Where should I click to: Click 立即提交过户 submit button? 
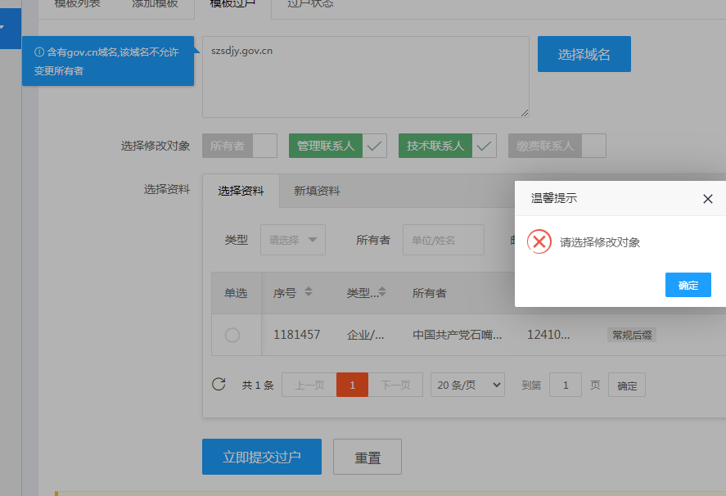(261, 457)
